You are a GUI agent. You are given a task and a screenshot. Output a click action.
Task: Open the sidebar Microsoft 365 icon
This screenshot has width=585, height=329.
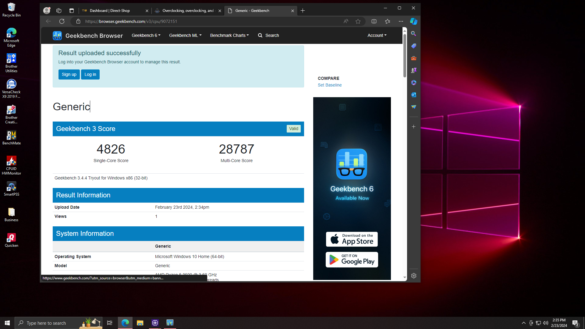[x=413, y=83]
